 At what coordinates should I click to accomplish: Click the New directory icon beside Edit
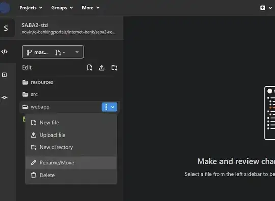[114, 68]
